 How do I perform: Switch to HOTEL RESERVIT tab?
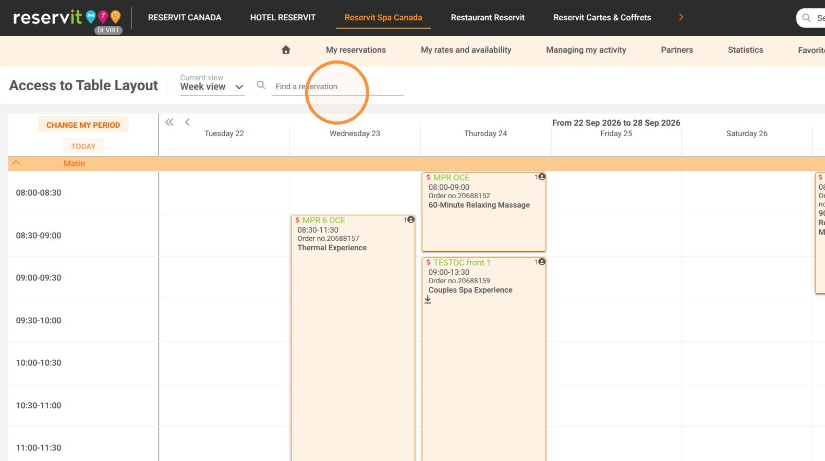tap(283, 18)
